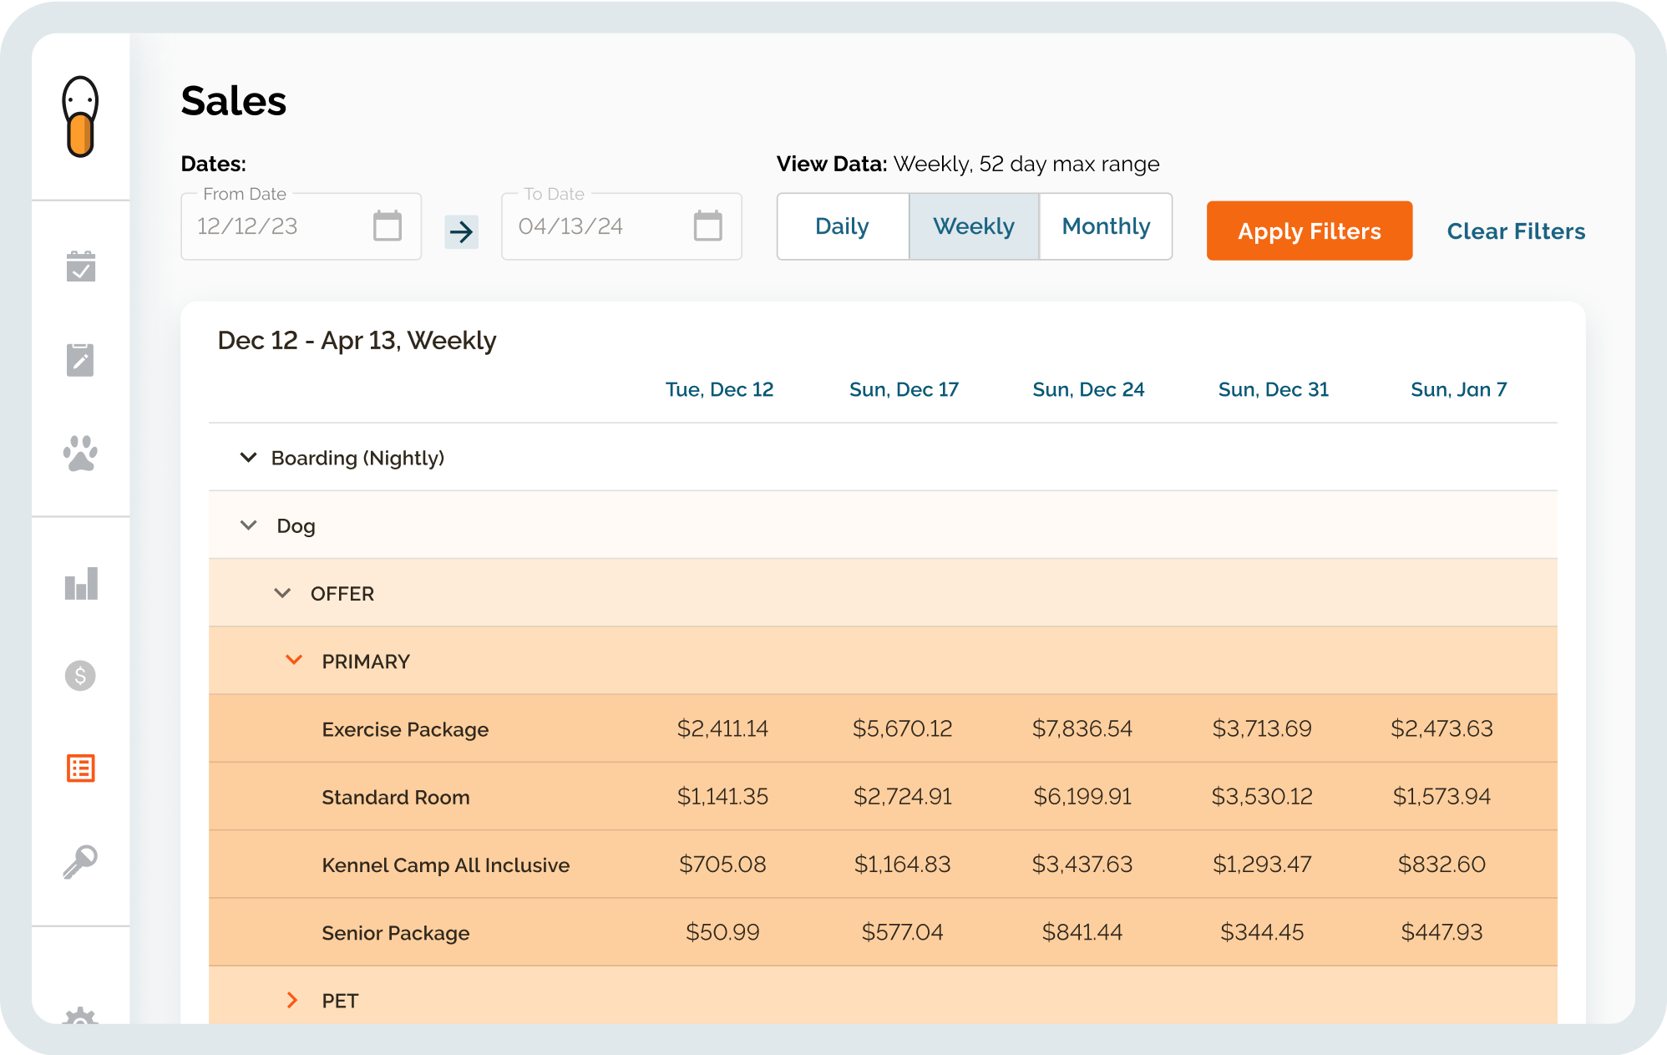Click the $2,724.91 cell

point(902,796)
